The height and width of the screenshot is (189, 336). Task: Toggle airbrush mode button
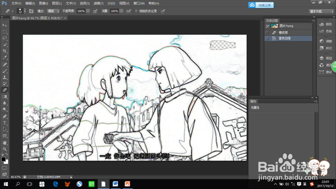click(x=129, y=11)
